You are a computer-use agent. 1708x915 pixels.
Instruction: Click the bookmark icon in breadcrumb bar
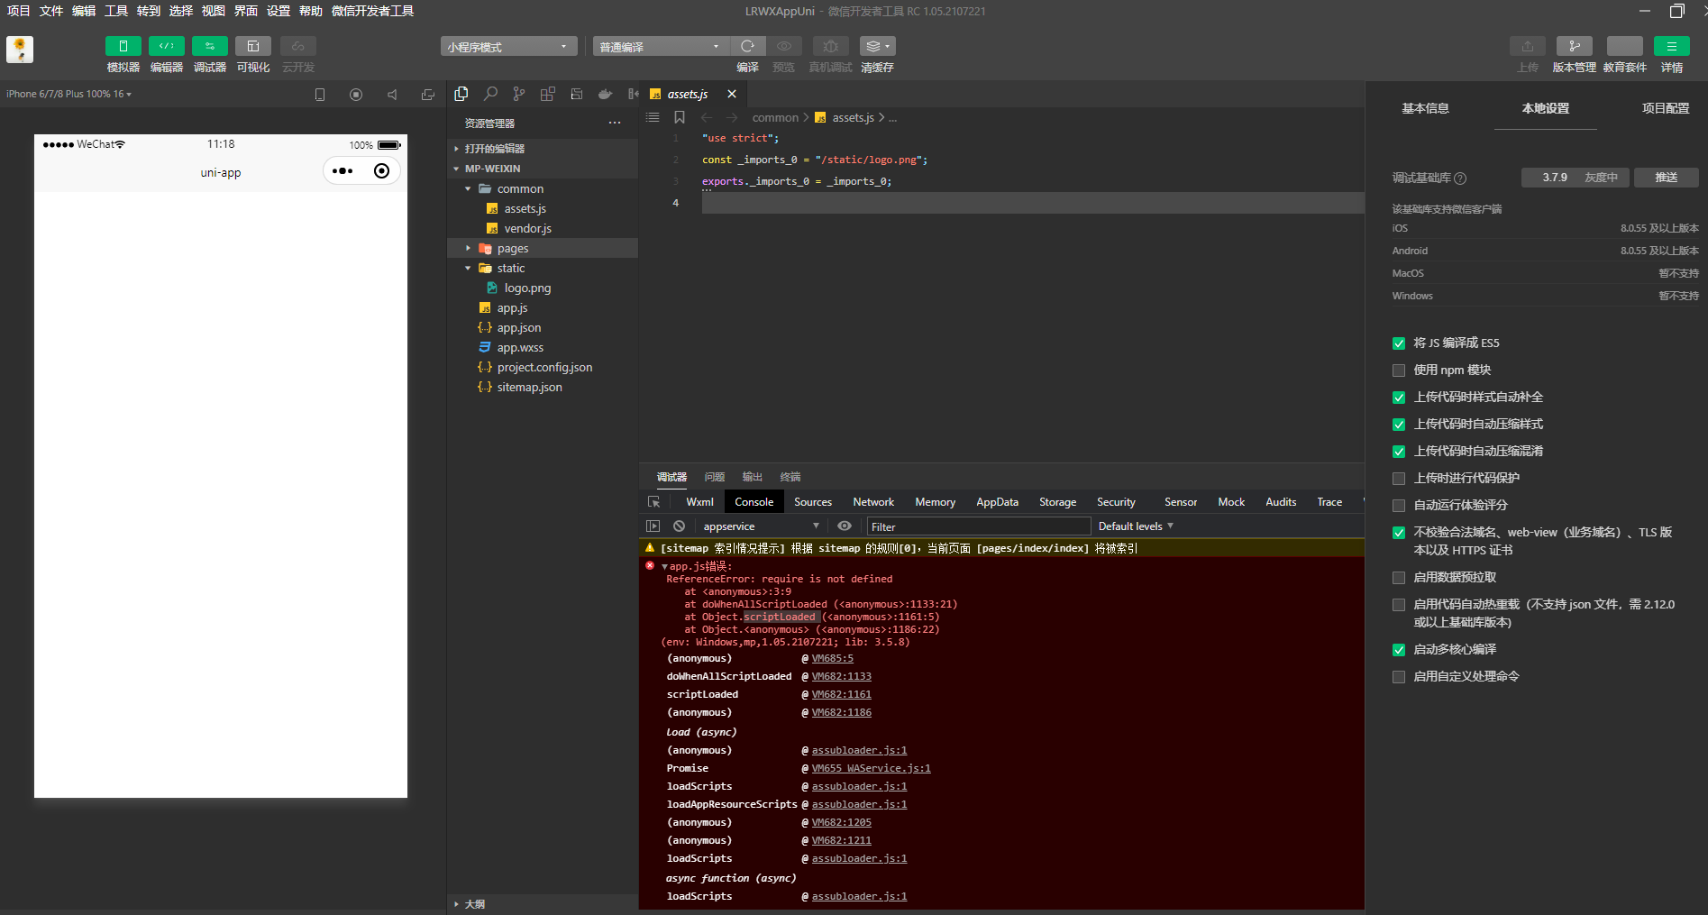680,117
